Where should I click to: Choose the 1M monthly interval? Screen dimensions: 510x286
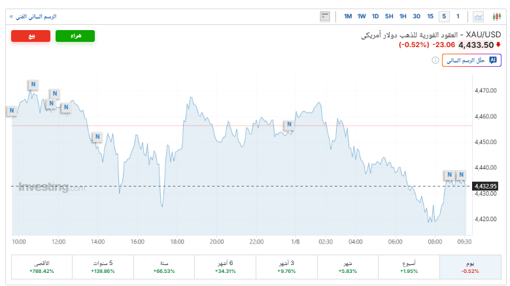click(x=348, y=16)
